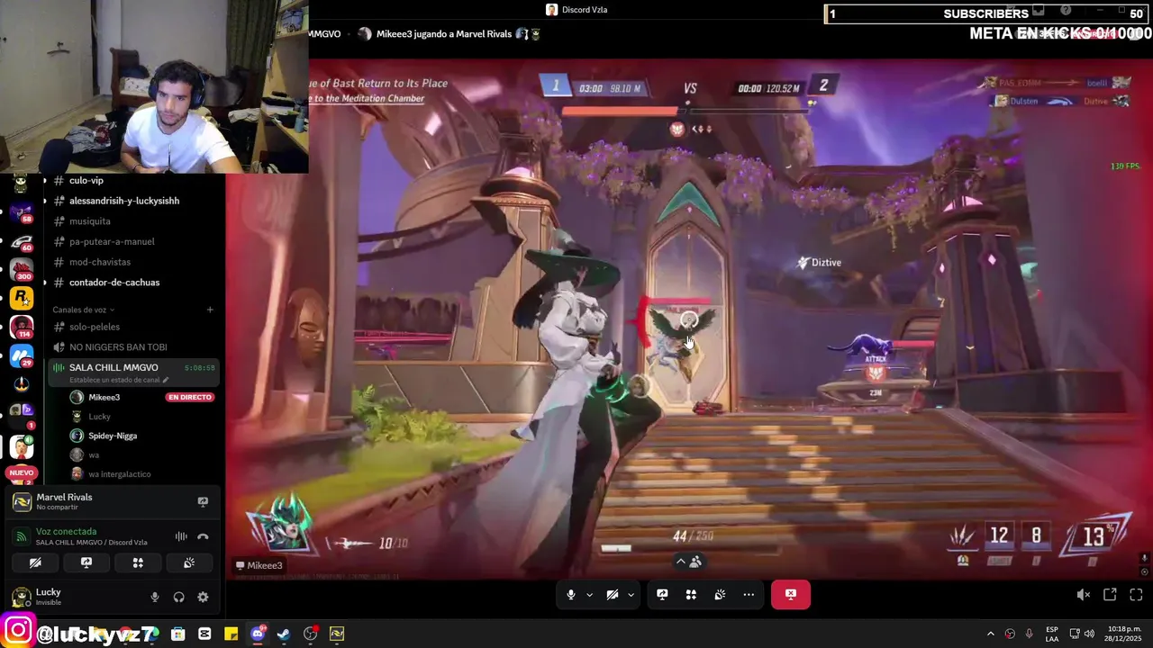The height and width of the screenshot is (648, 1153).
Task: Open more options ellipsis in call bar
Action: pos(749,595)
